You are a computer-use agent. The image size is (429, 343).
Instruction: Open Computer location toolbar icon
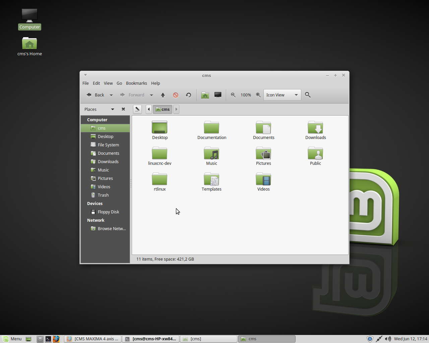tap(218, 95)
